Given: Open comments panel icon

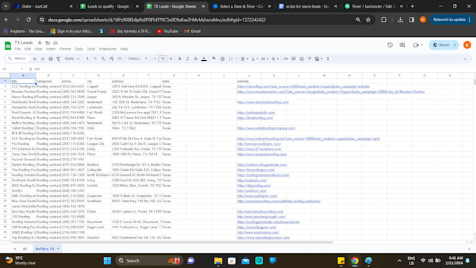Looking at the screenshot, I should coord(402,45).
